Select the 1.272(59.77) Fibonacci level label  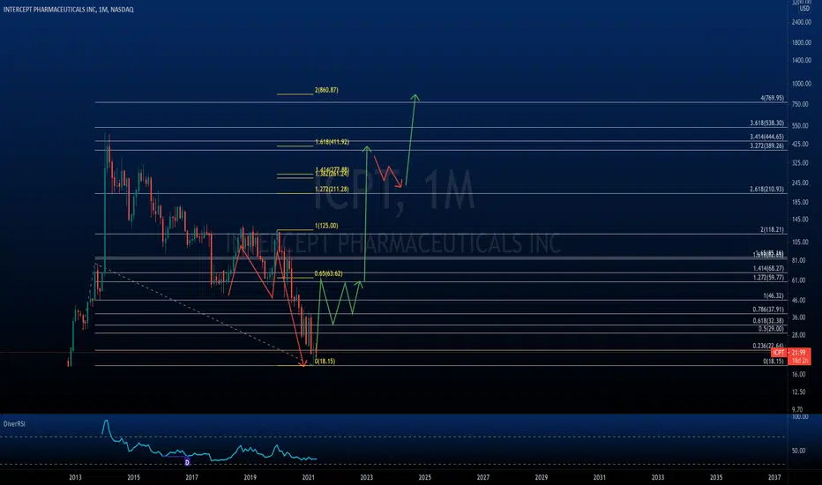768,278
